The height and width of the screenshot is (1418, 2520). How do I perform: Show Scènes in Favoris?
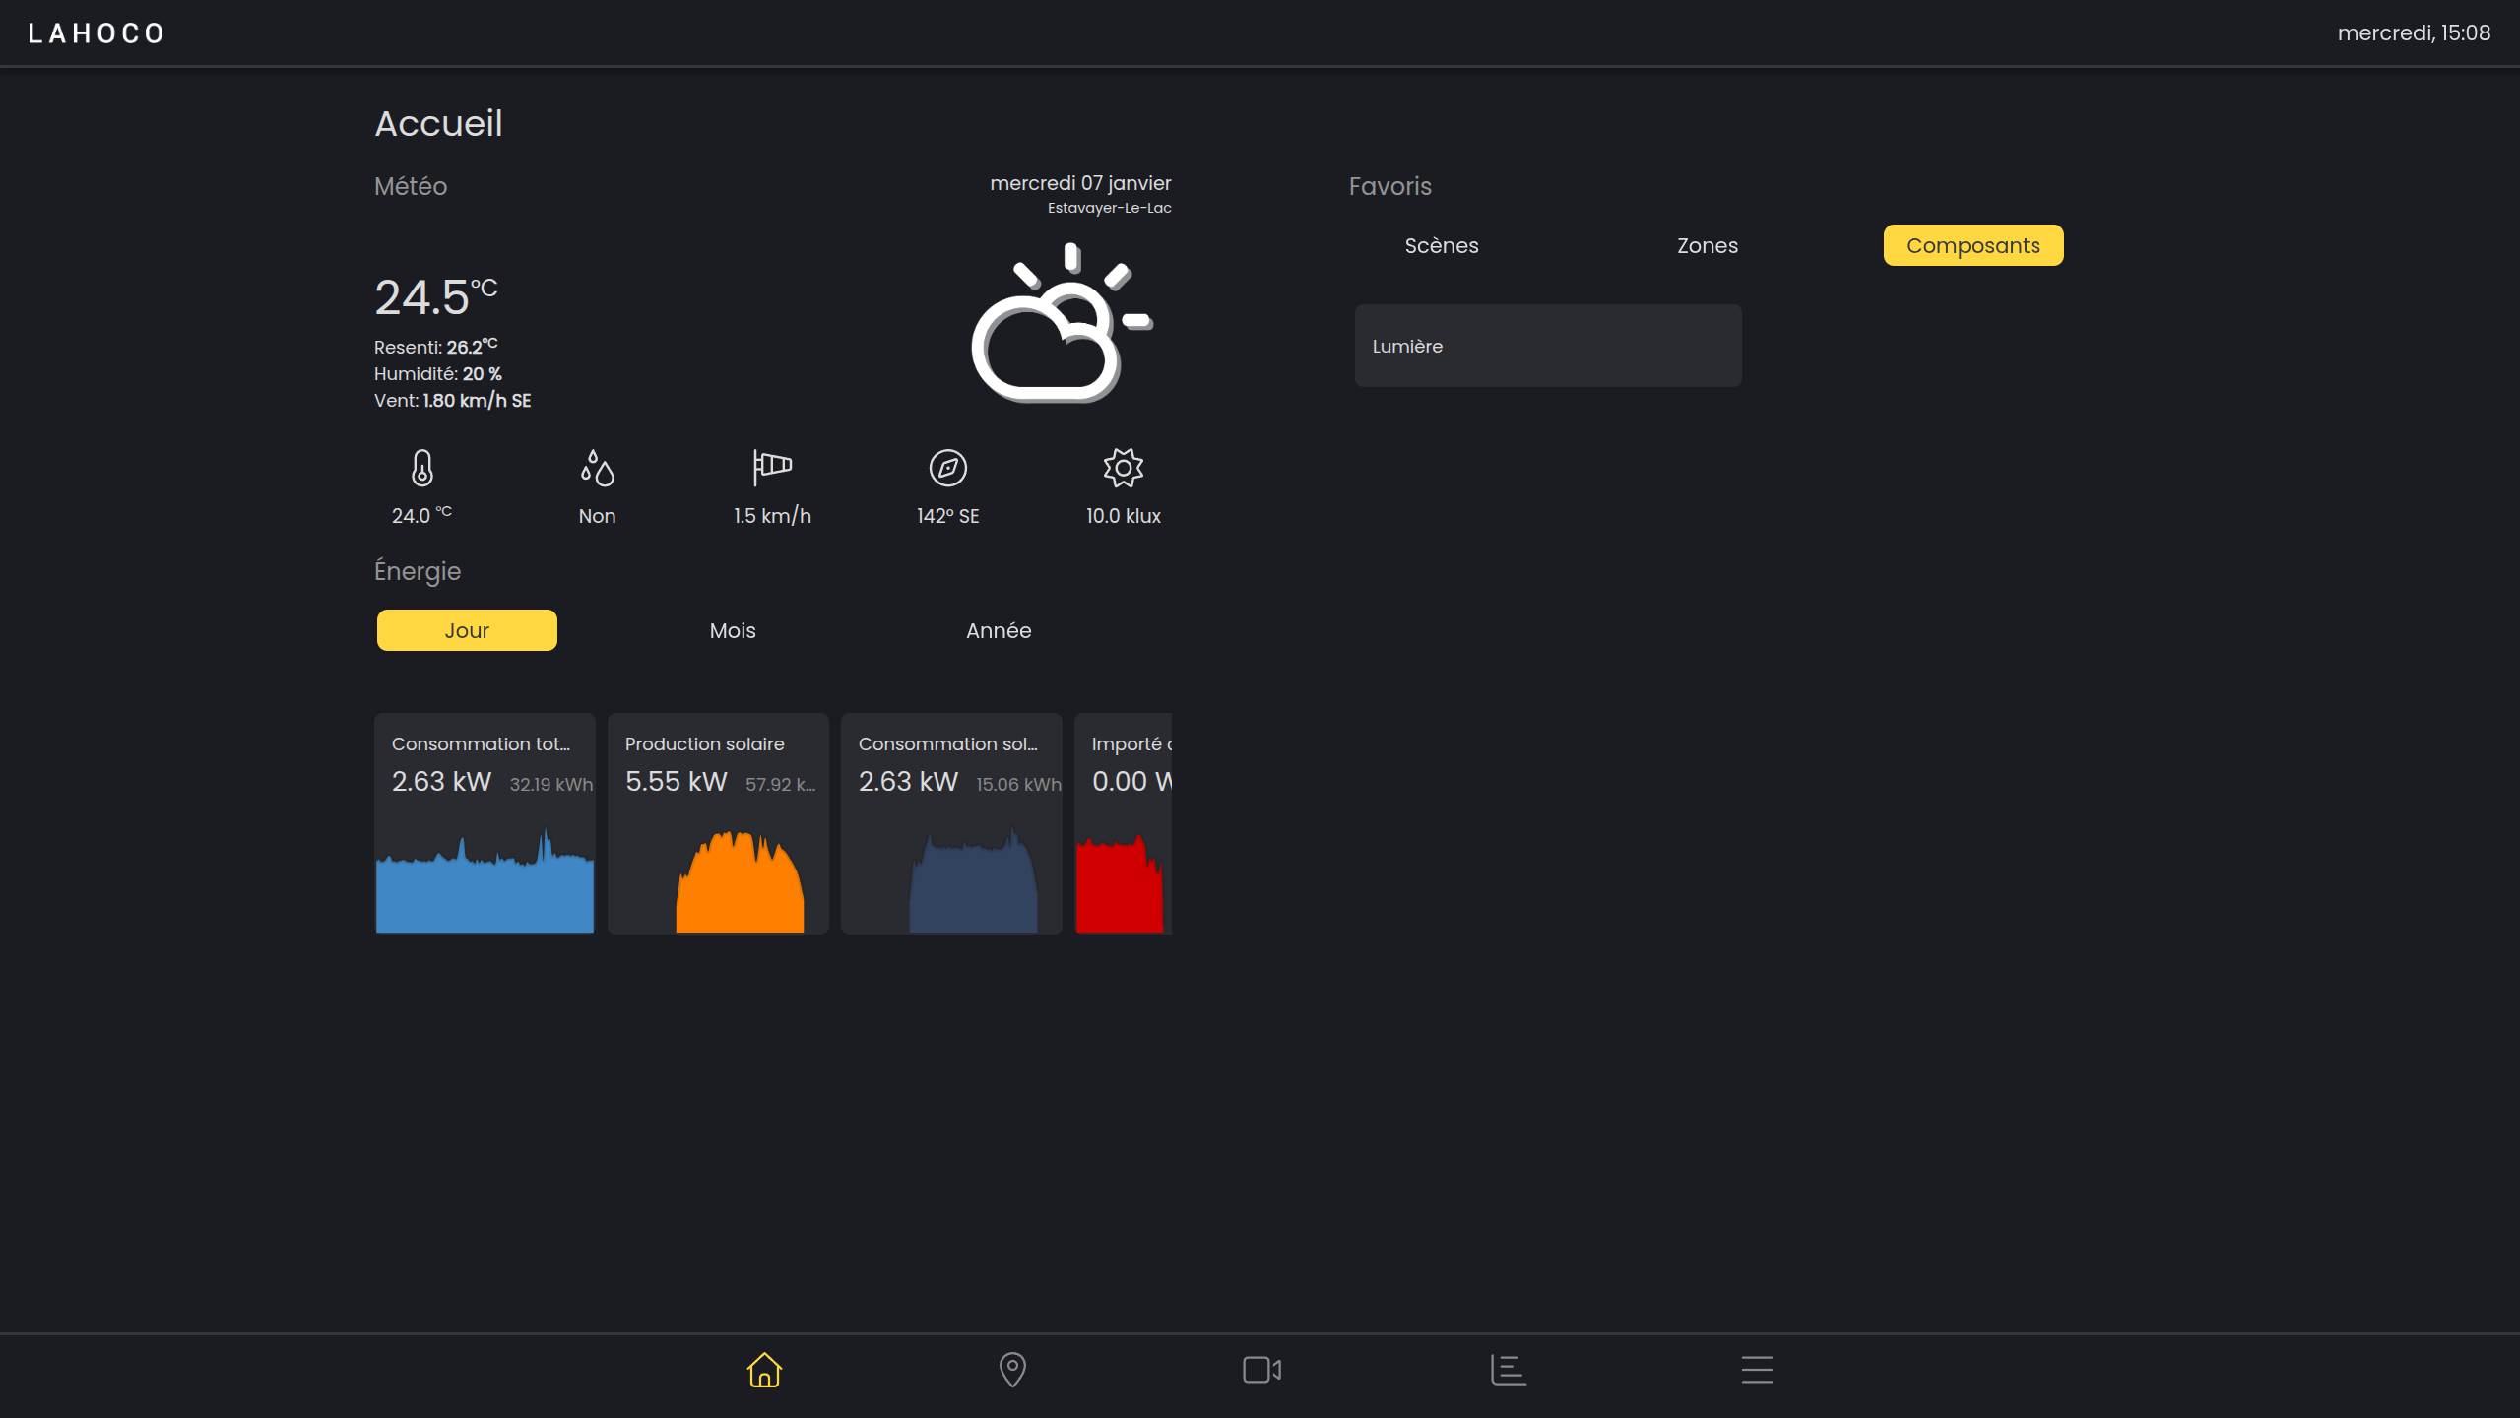pos(1442,245)
